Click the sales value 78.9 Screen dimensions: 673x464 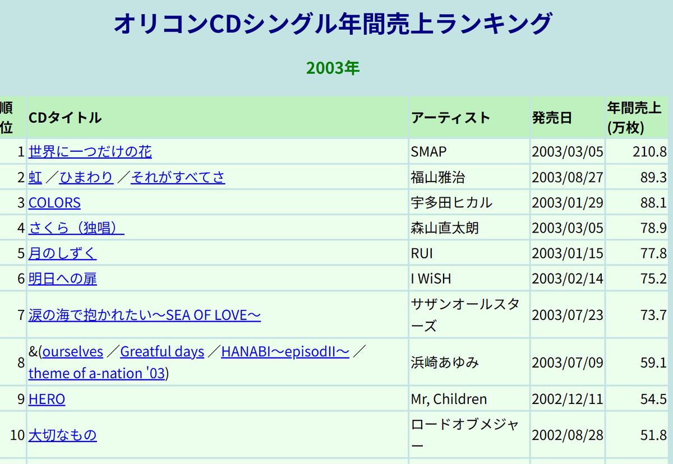pyautogui.click(x=653, y=228)
